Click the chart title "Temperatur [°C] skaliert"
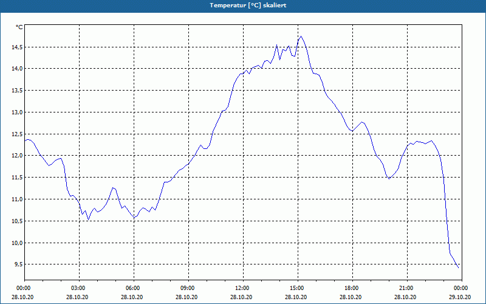The image size is (486, 304). point(248,5)
